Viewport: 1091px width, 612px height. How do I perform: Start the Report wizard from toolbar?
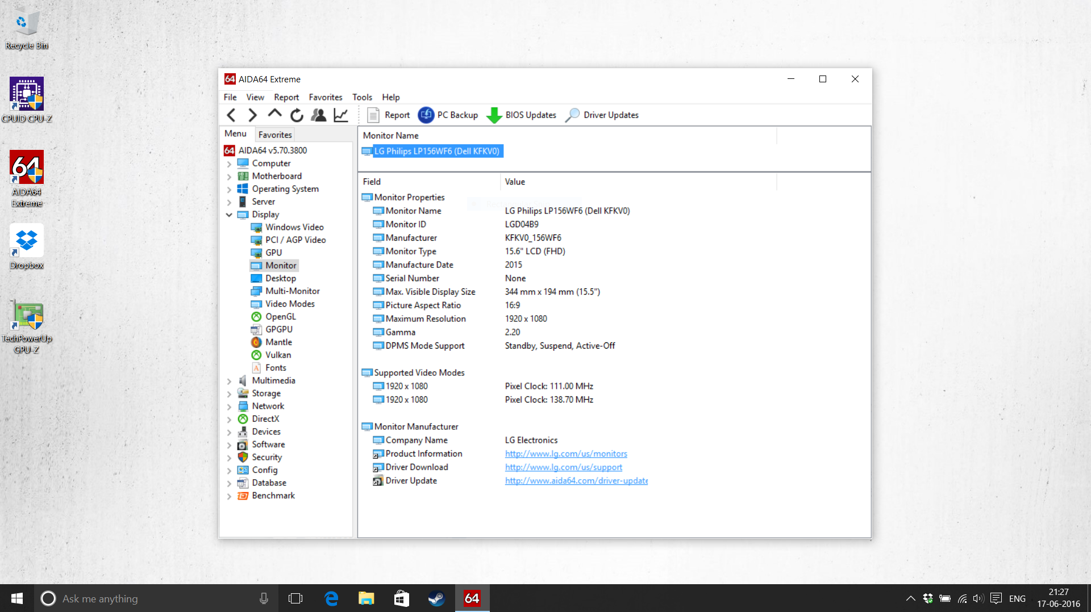389,115
